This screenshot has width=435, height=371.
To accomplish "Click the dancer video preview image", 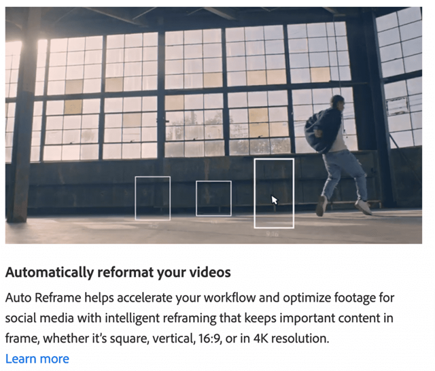I will pyautogui.click(x=213, y=125).
